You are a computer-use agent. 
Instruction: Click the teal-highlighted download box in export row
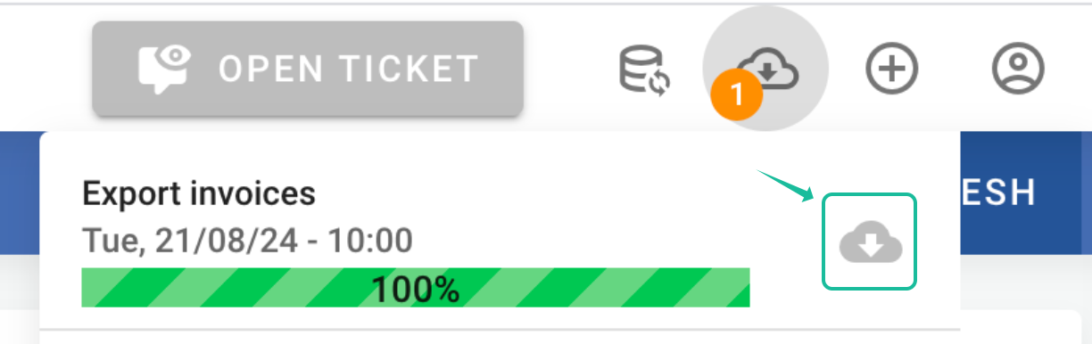870,242
